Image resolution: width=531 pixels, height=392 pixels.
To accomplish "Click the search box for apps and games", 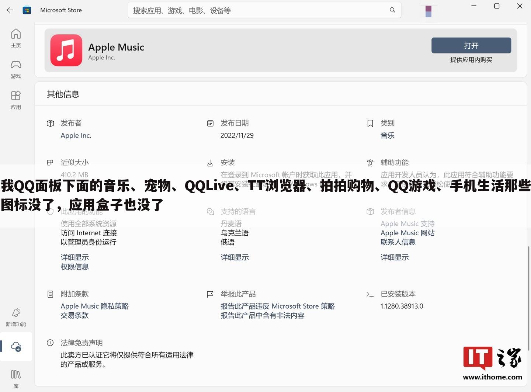I will pyautogui.click(x=264, y=10).
